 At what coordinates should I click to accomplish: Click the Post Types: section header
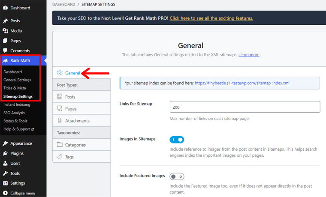[67, 85]
